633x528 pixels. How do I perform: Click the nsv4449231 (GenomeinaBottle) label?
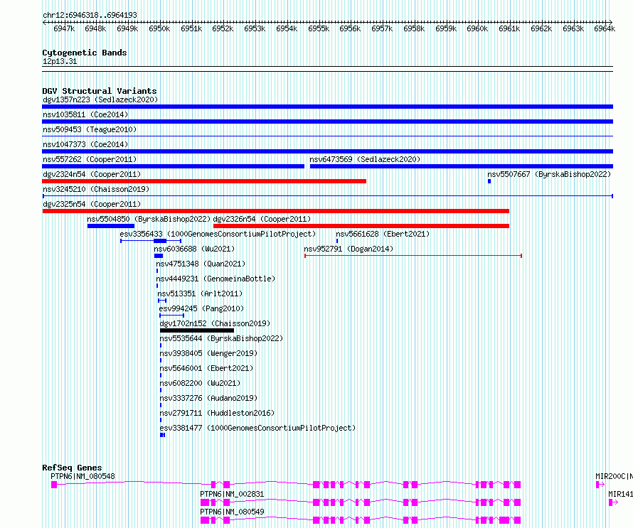tap(216, 279)
